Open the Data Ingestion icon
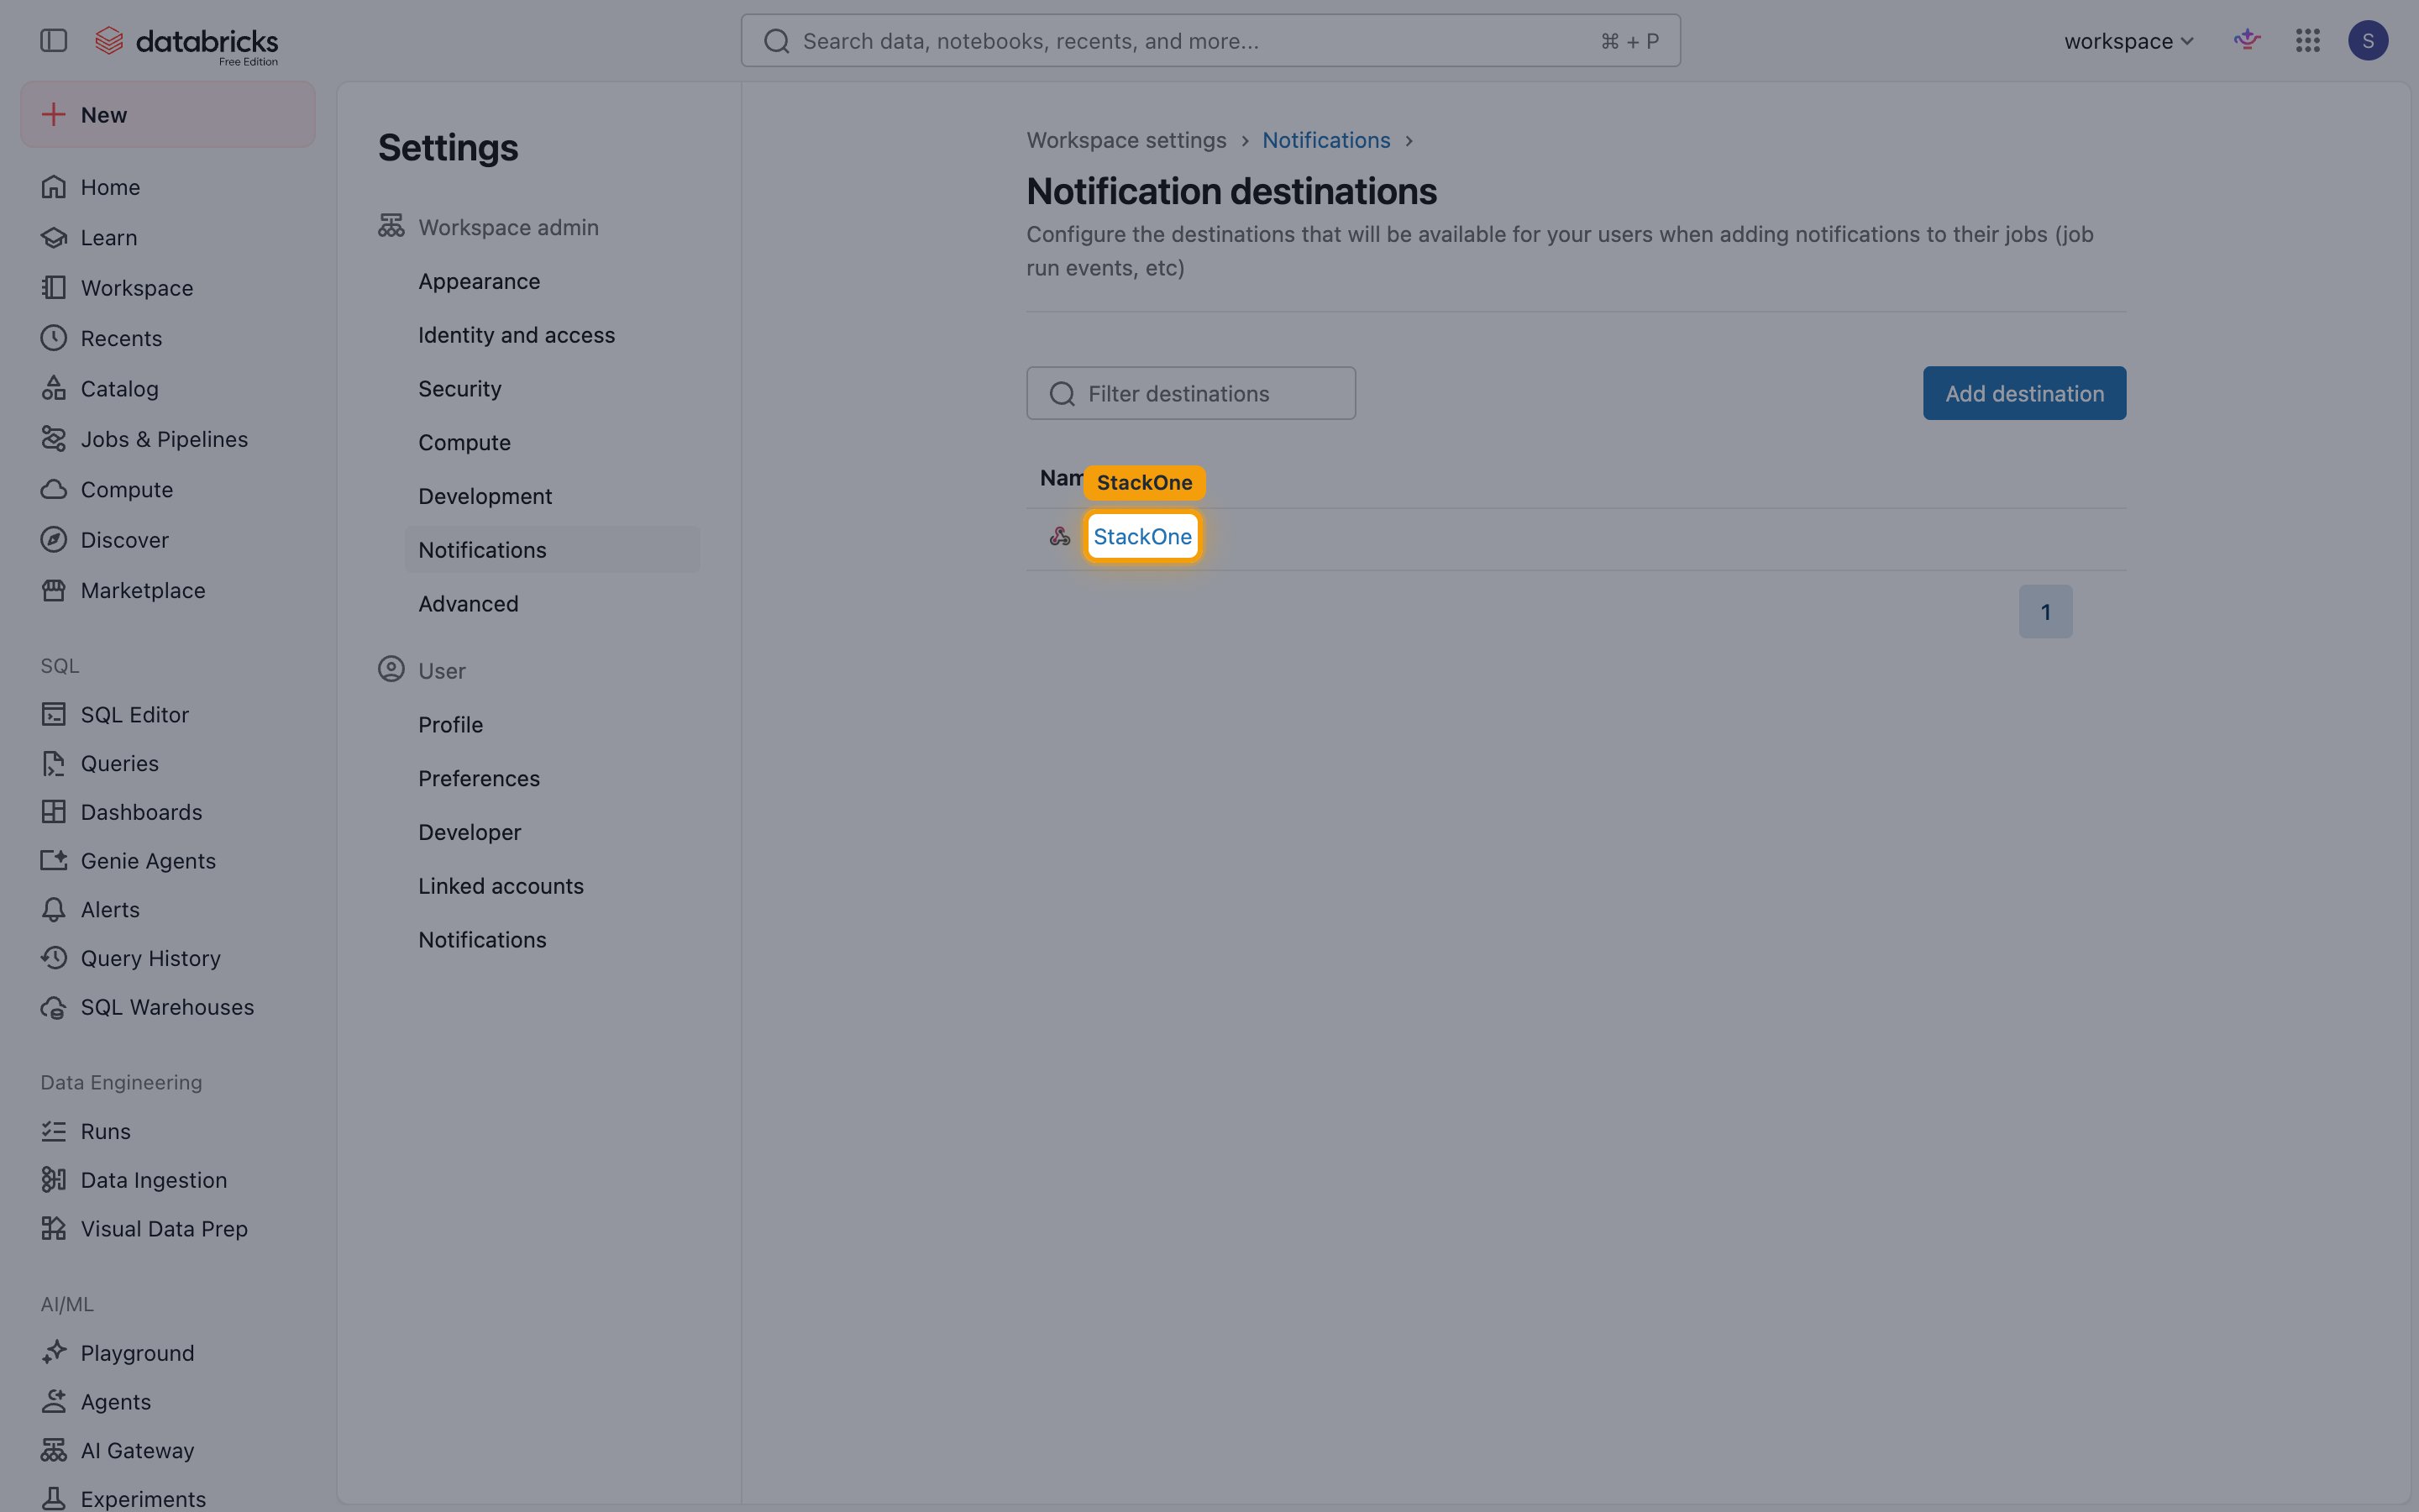This screenshot has width=2419, height=1512. tap(54, 1180)
